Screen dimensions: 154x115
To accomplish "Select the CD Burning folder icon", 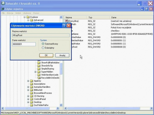I will 32,96.
